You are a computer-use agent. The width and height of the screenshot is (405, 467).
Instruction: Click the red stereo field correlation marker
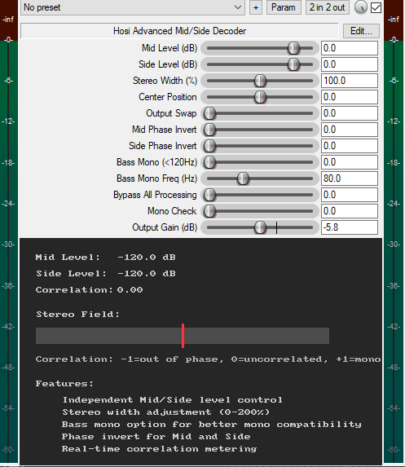(x=183, y=336)
